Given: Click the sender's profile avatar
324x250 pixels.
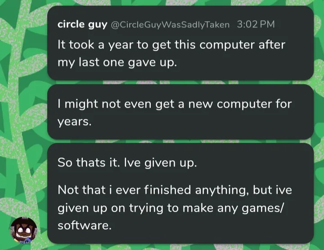Looking at the screenshot, I should click(x=23, y=231).
